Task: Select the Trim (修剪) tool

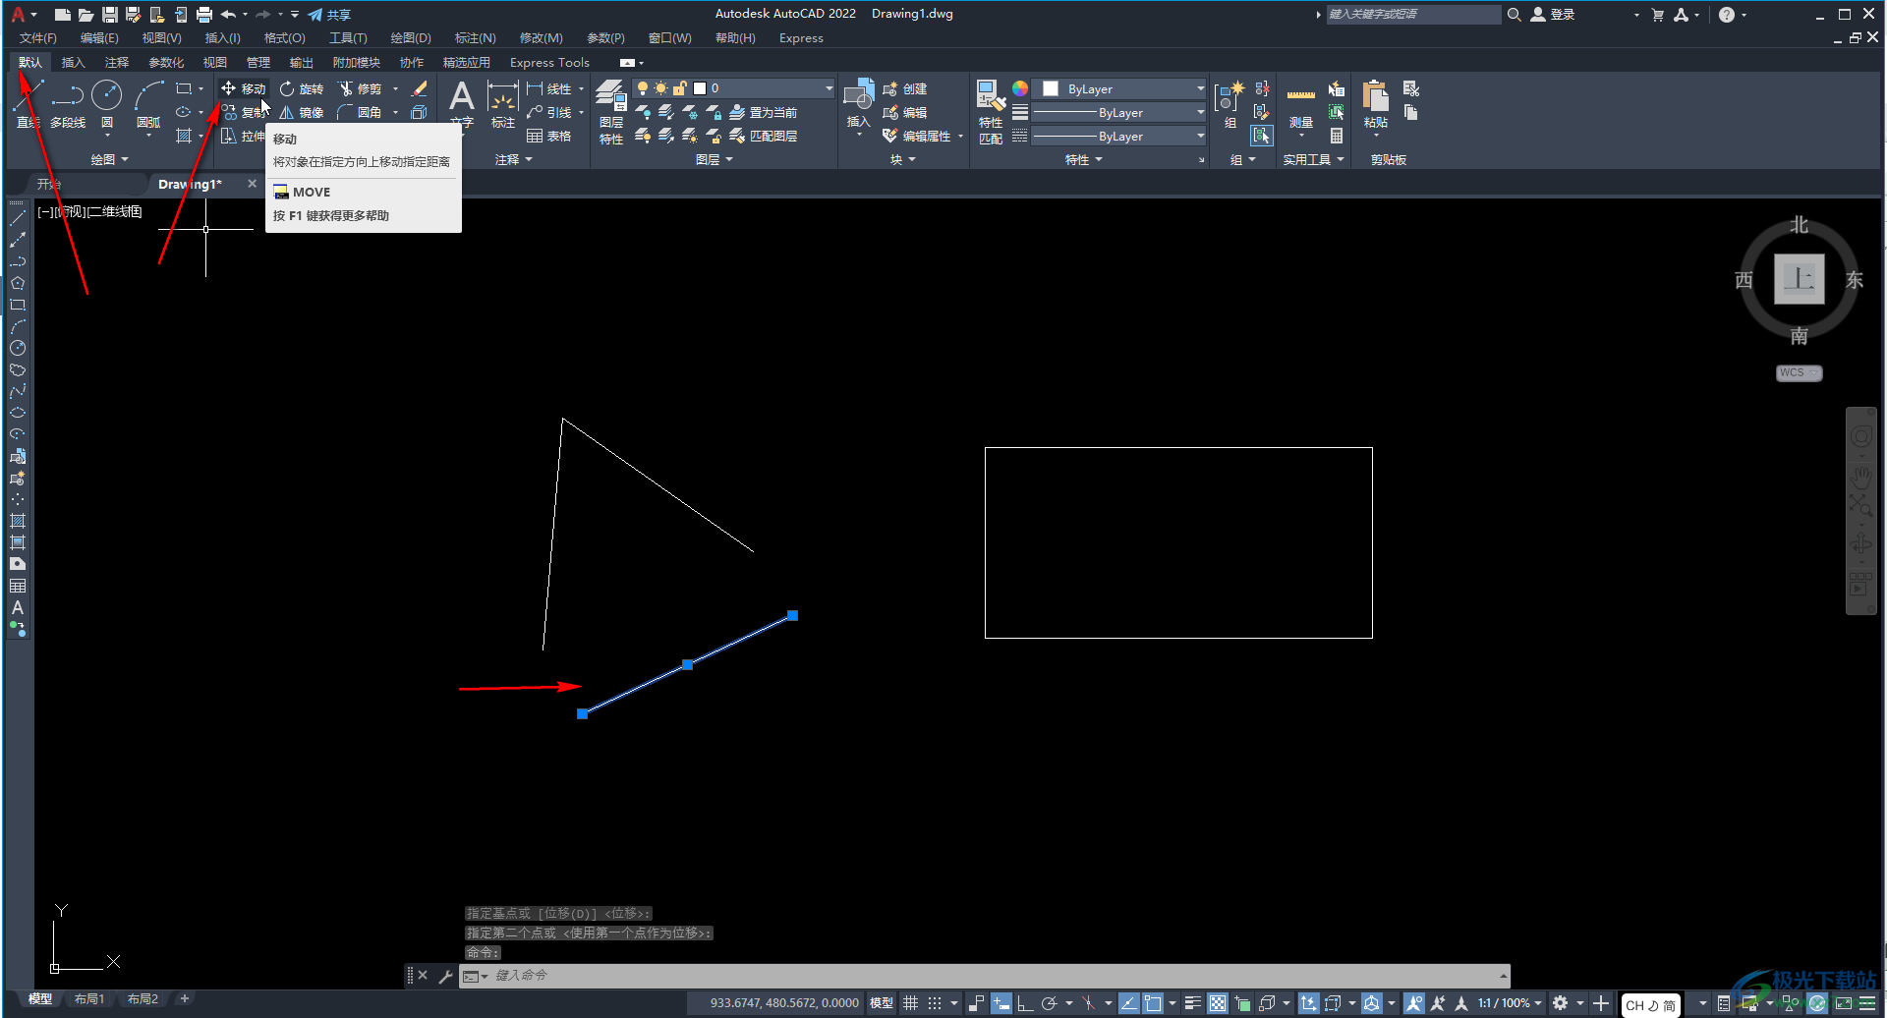Action: pos(360,88)
